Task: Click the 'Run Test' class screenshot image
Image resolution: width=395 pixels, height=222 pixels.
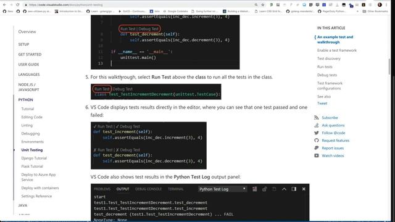Action: [x=156, y=92]
